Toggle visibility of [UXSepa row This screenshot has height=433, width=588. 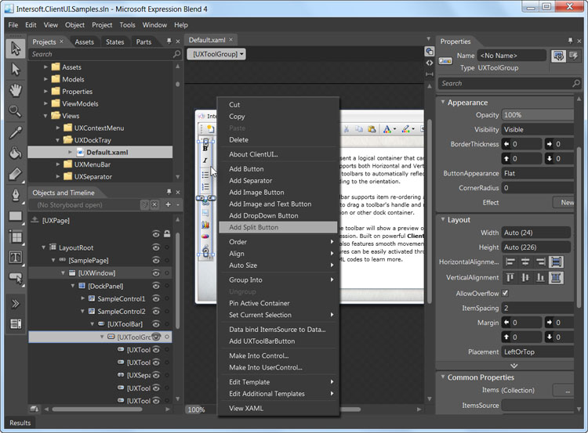click(156, 375)
